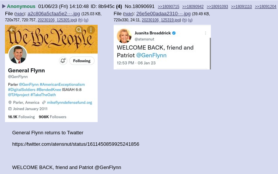Hide the first attached file
Image resolution: width=278 pixels, height=174 pixels.
pyautogui.click(x=19, y=14)
